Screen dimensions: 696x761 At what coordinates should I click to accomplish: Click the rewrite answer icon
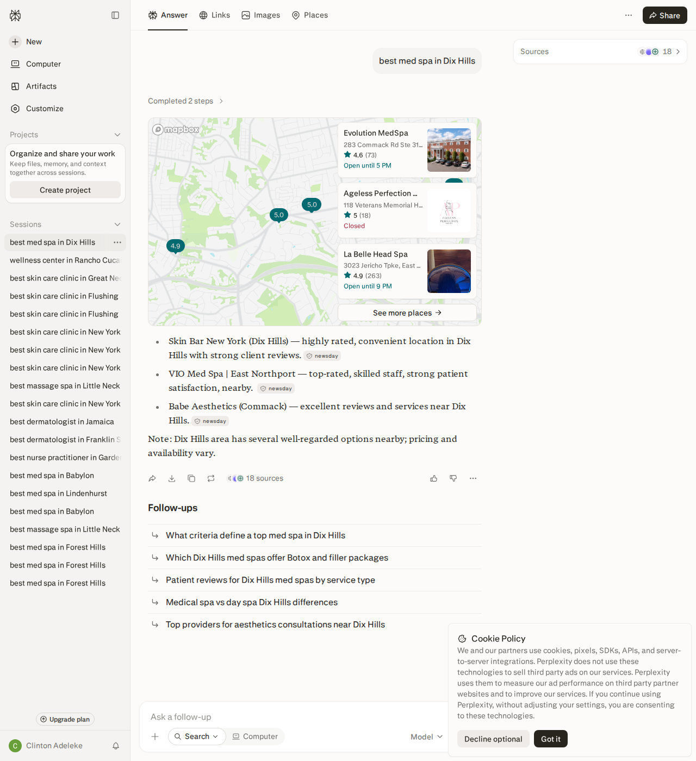(211, 478)
